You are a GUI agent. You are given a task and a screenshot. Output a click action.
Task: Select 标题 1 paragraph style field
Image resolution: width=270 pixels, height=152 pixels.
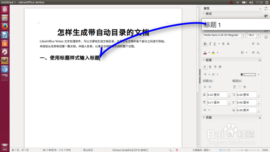coord(235,24)
